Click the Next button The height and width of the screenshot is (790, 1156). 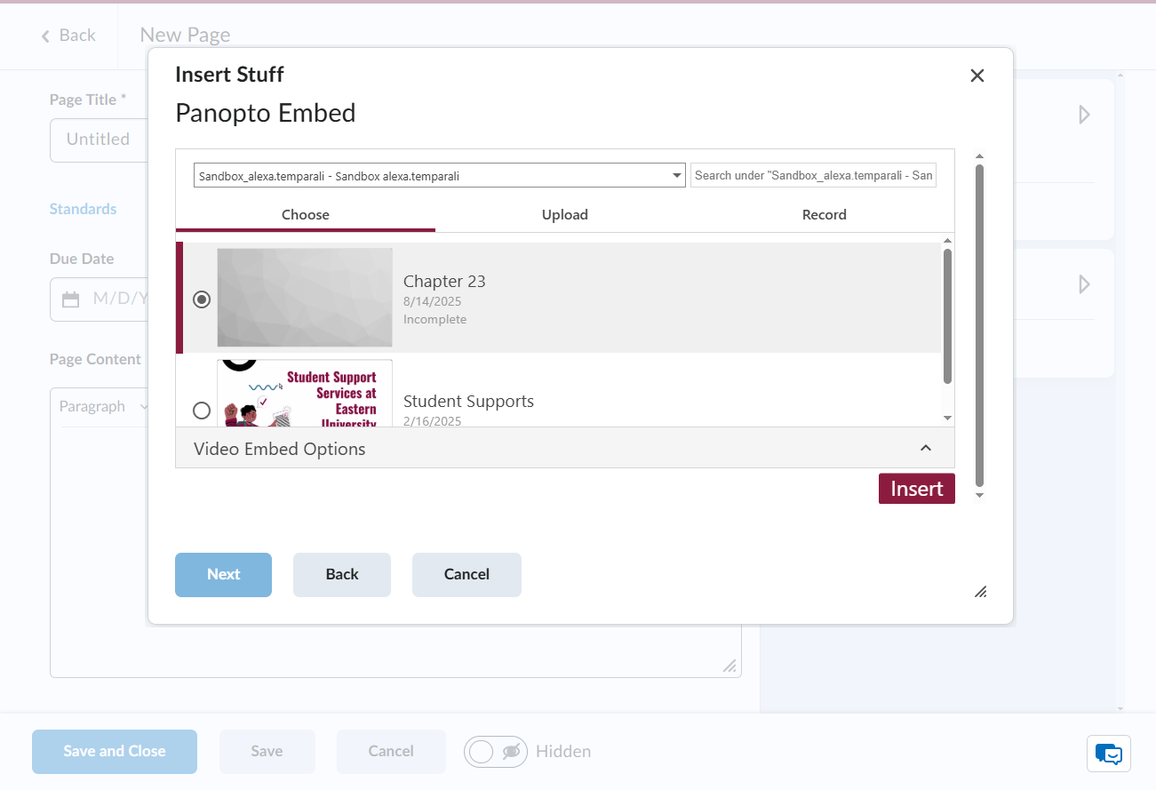(x=223, y=574)
